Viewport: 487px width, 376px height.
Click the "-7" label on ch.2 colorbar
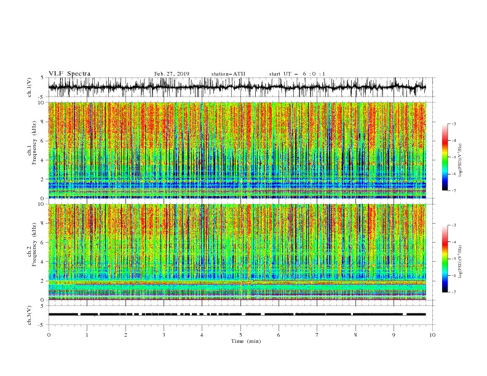tap(453, 292)
